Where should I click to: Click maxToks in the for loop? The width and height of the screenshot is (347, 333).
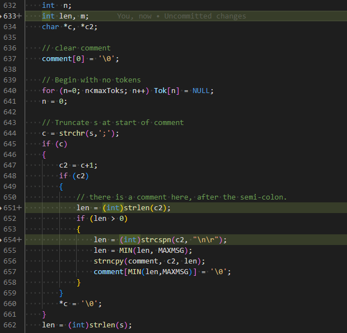pyautogui.click(x=109, y=91)
